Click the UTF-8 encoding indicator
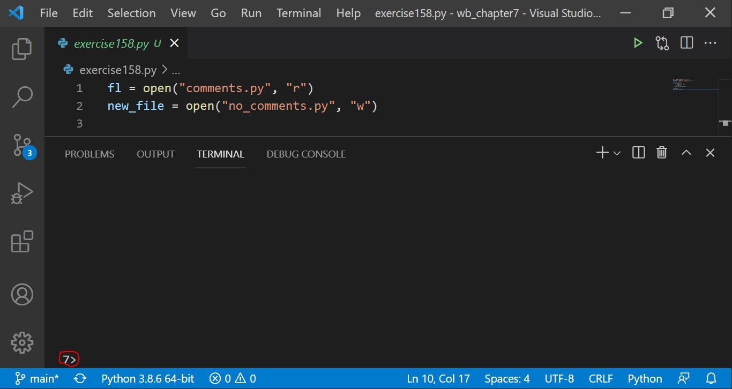The height and width of the screenshot is (389, 732). (559, 378)
